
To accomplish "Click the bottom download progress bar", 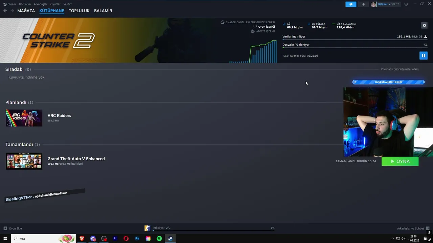I will coord(213,231).
